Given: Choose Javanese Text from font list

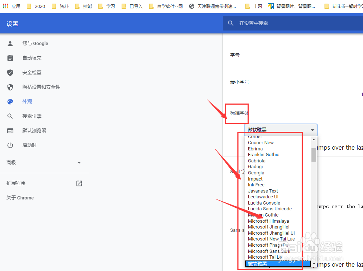Looking at the screenshot, I should tap(278, 191).
